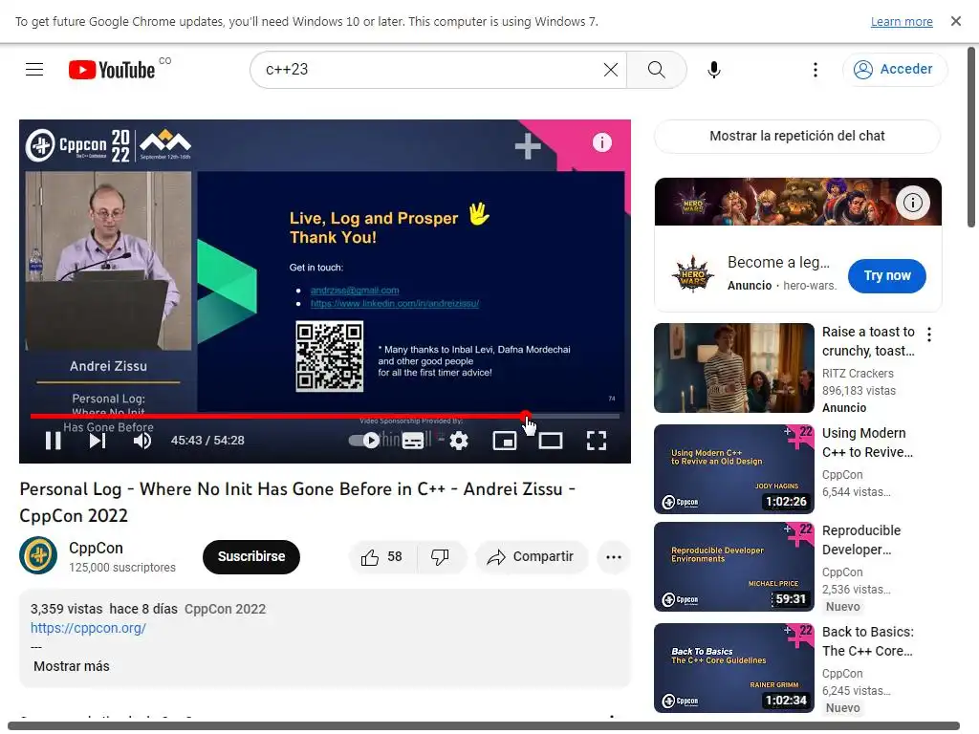Toggle subtitles/closed captions
Image resolution: width=979 pixels, height=734 pixels.
pos(413,441)
